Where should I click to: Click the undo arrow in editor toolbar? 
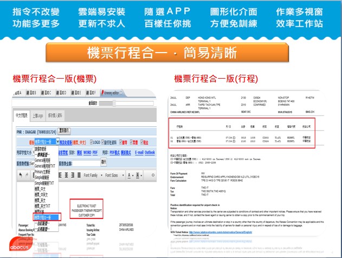pyautogui.click(x=20, y=175)
